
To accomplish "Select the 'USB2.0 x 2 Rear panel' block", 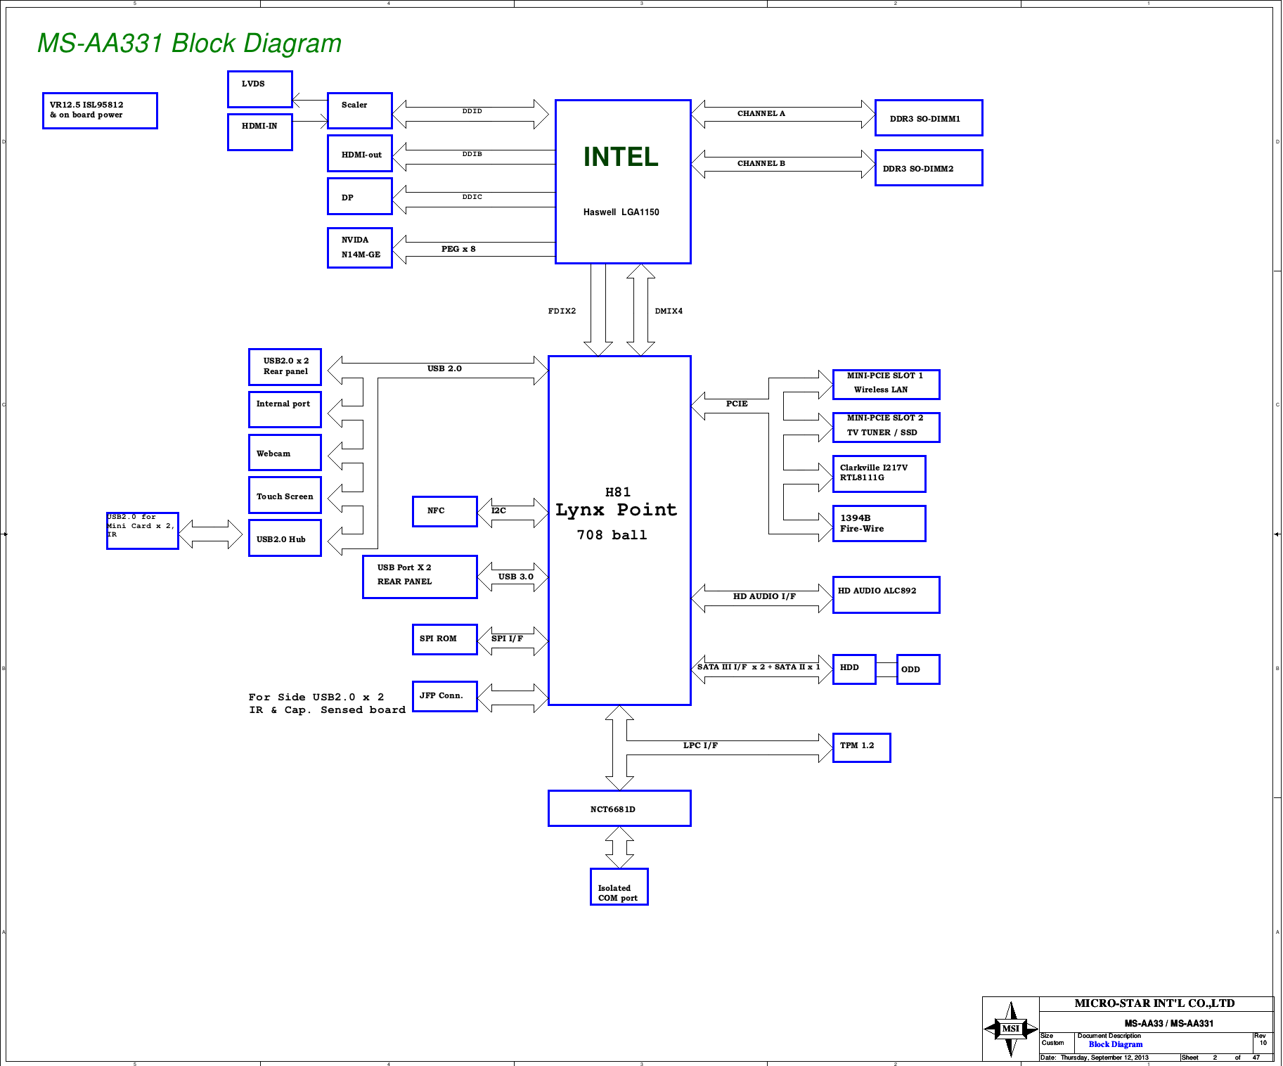I will pyautogui.click(x=285, y=367).
